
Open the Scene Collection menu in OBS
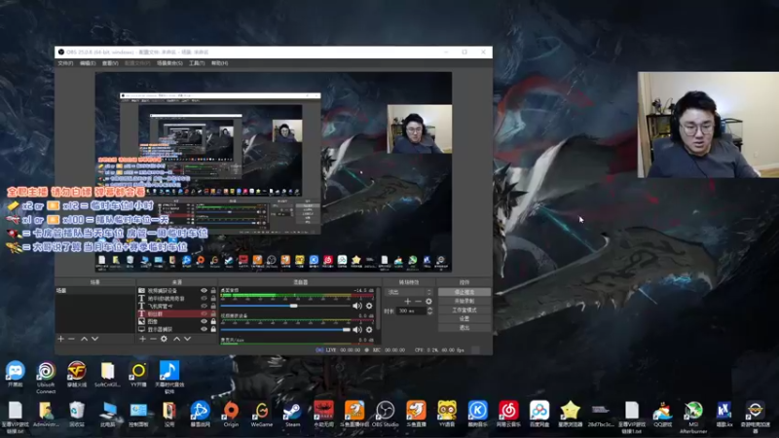tap(169, 63)
